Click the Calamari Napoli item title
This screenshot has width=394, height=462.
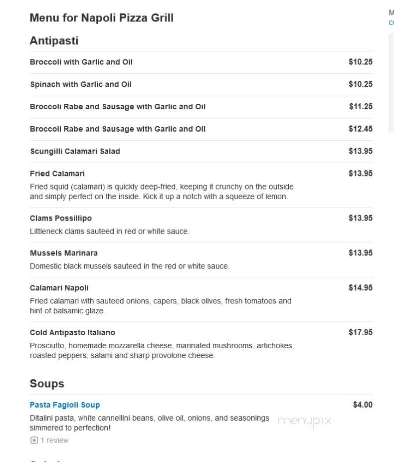pyautogui.click(x=59, y=288)
